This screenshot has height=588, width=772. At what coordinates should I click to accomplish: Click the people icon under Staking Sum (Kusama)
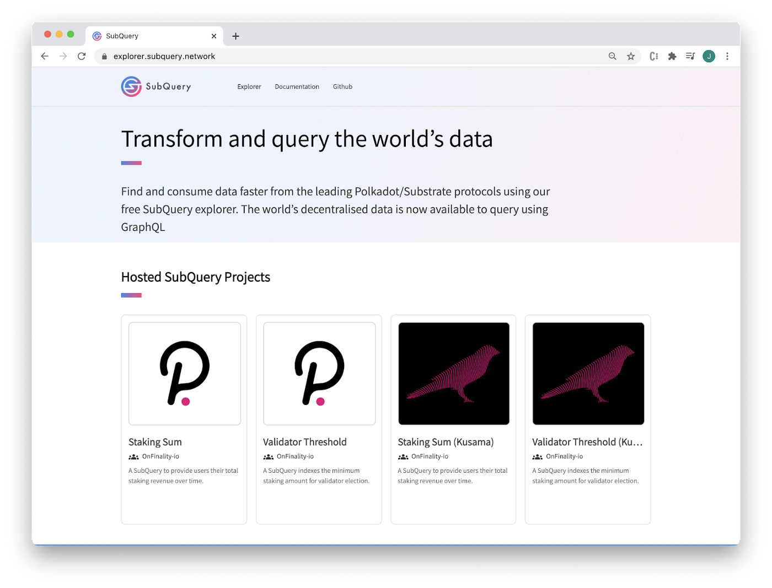pos(403,457)
